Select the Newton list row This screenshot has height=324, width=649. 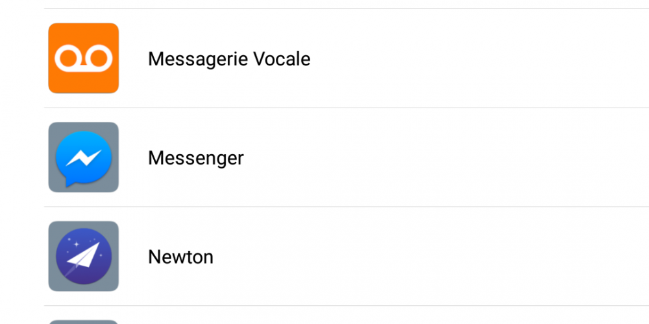pos(347,257)
